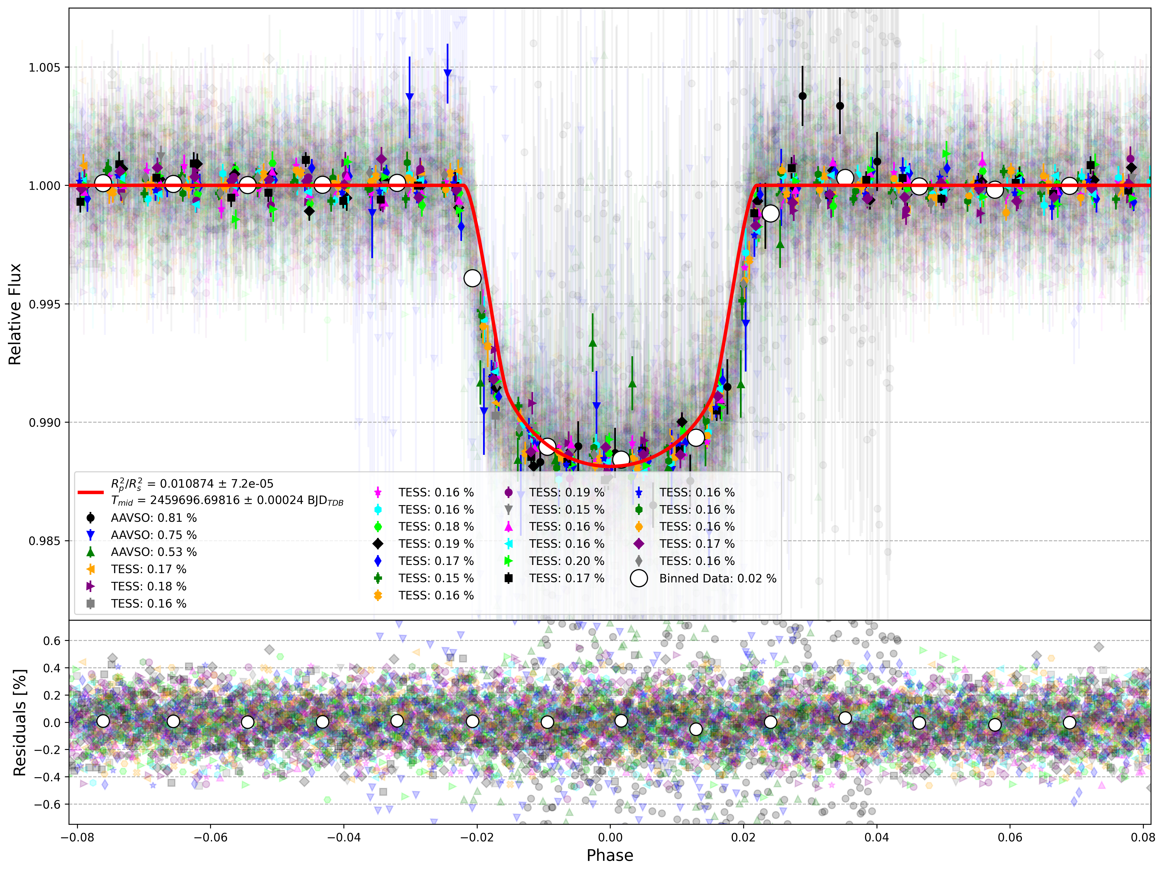Click the black circle marker for AAVSO 0.81 %
1164x872 pixels.
point(90,518)
